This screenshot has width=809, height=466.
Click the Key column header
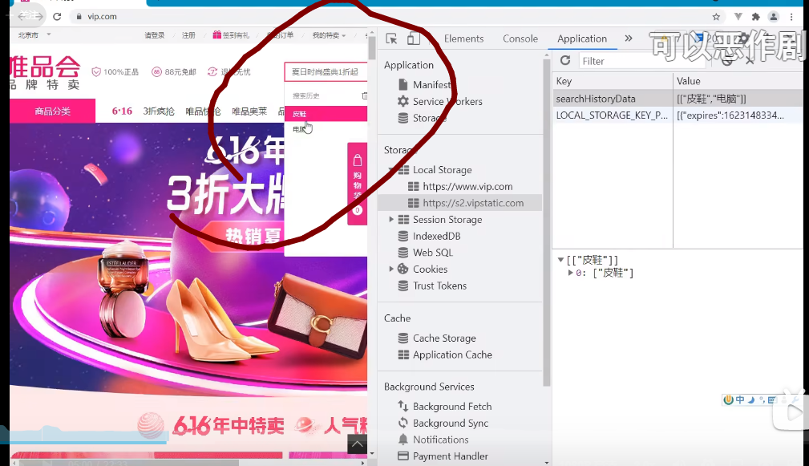pyautogui.click(x=613, y=81)
